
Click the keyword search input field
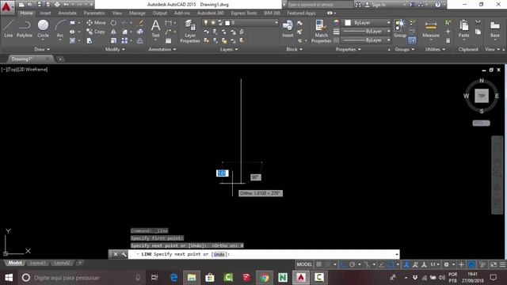(x=319, y=5)
